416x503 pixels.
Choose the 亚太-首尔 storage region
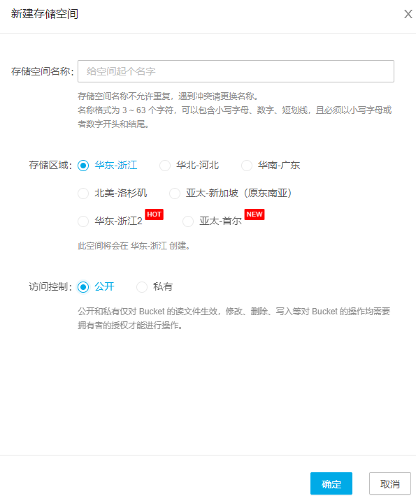click(188, 221)
